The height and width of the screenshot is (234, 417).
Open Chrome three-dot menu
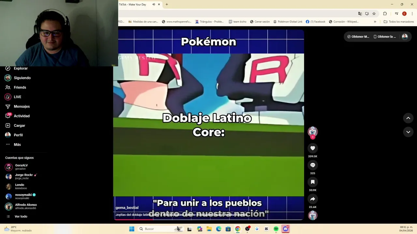click(x=412, y=14)
